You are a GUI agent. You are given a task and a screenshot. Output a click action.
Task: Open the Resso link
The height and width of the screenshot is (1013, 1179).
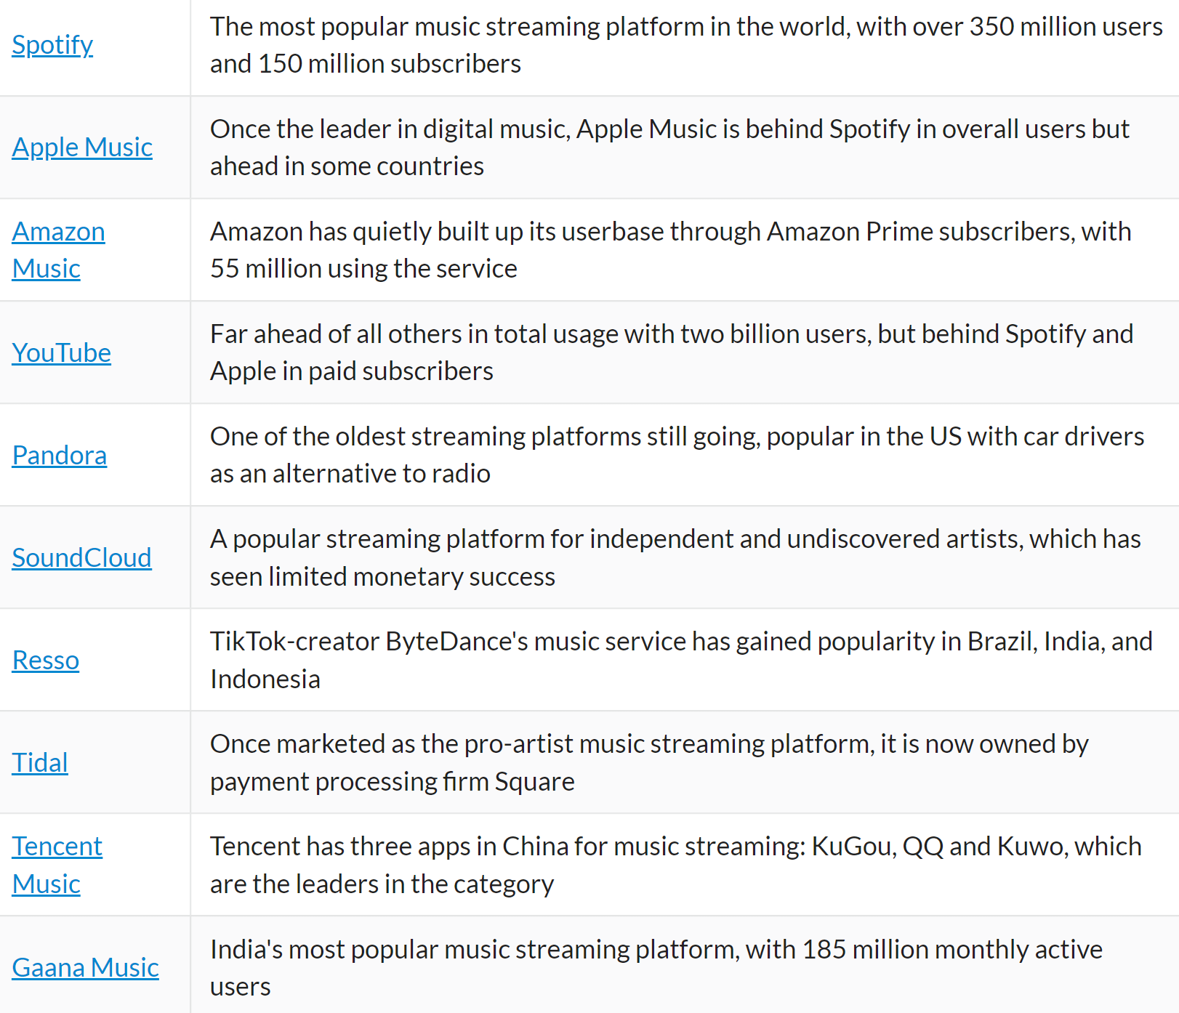point(46,661)
